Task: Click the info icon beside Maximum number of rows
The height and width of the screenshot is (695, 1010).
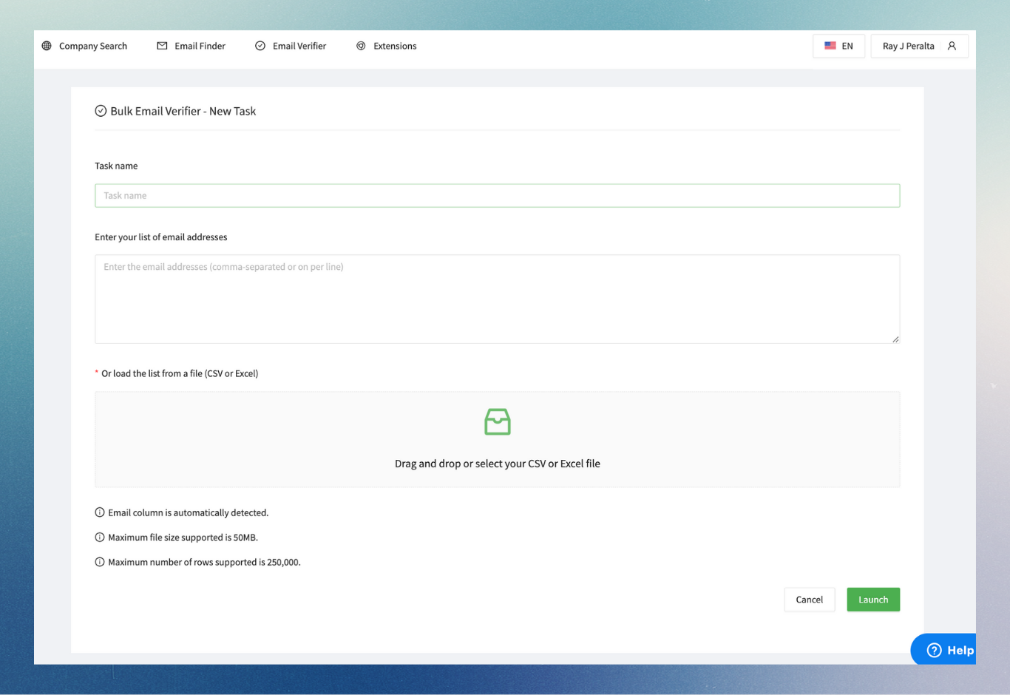Action: (100, 562)
